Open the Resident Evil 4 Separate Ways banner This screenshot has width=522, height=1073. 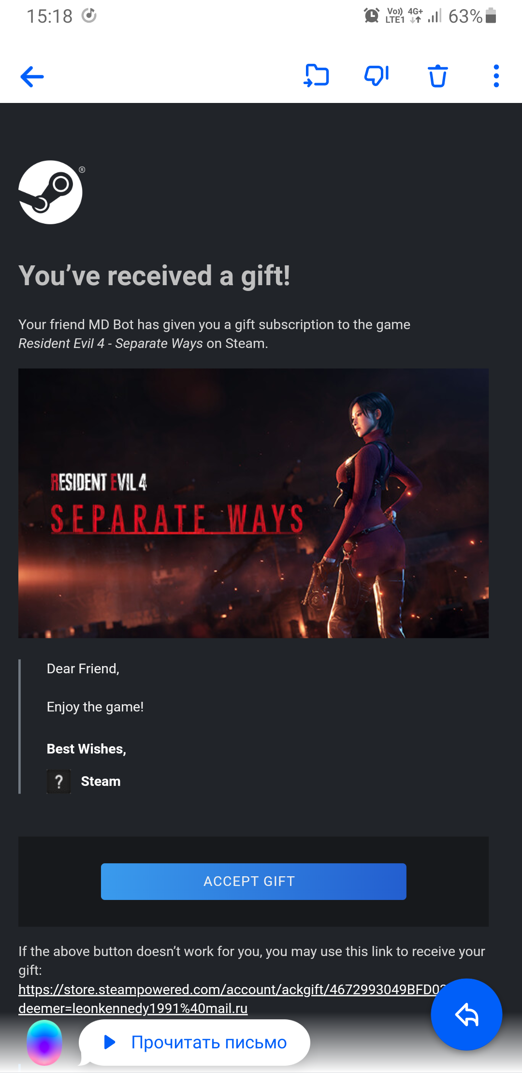click(253, 503)
